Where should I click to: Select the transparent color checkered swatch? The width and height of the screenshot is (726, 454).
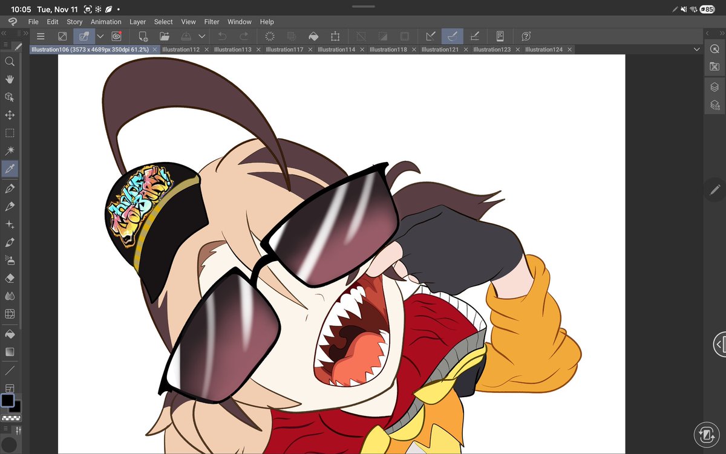(10, 418)
